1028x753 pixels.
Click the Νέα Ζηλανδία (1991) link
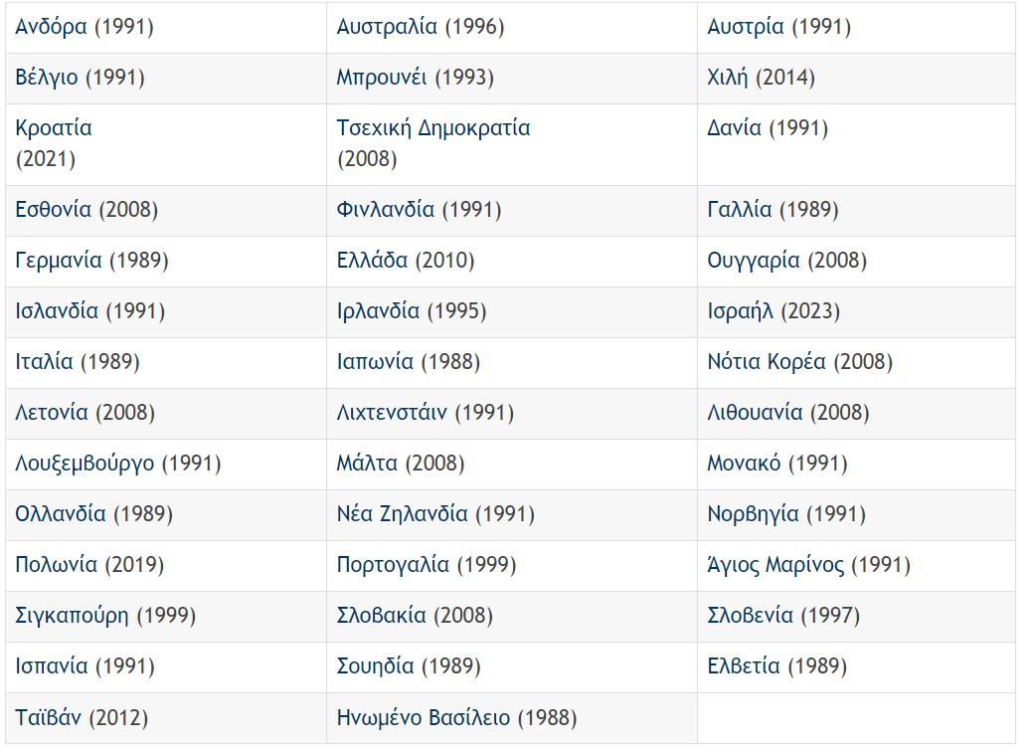[x=435, y=513]
